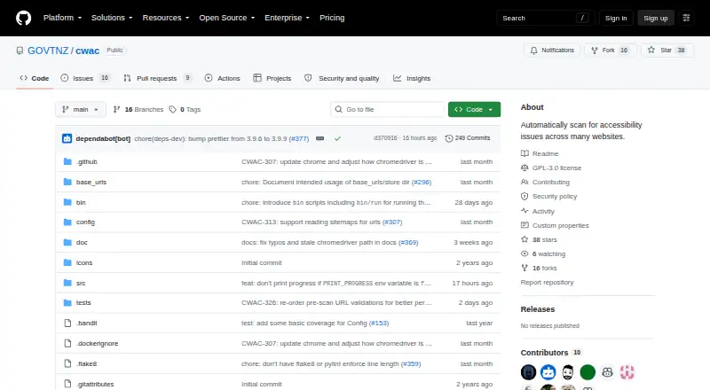Expand commit message ellipsis button
This screenshot has height=390, width=710.
point(319,138)
